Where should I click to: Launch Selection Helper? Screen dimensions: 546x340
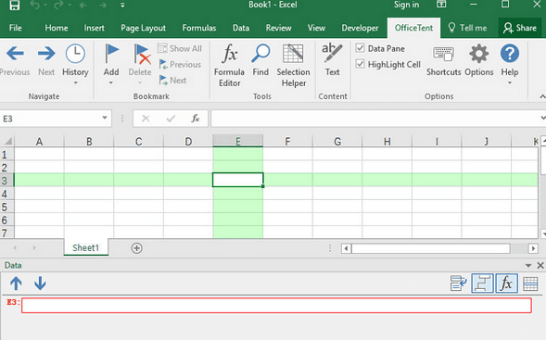pos(293,65)
